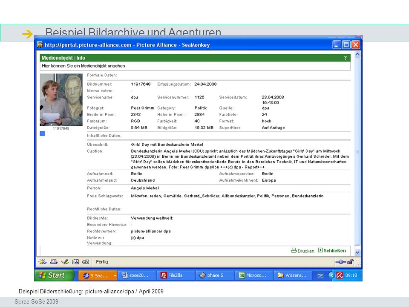Click the red antivirus tray icon
Viewport: 409px width, 307px height.
(340, 275)
